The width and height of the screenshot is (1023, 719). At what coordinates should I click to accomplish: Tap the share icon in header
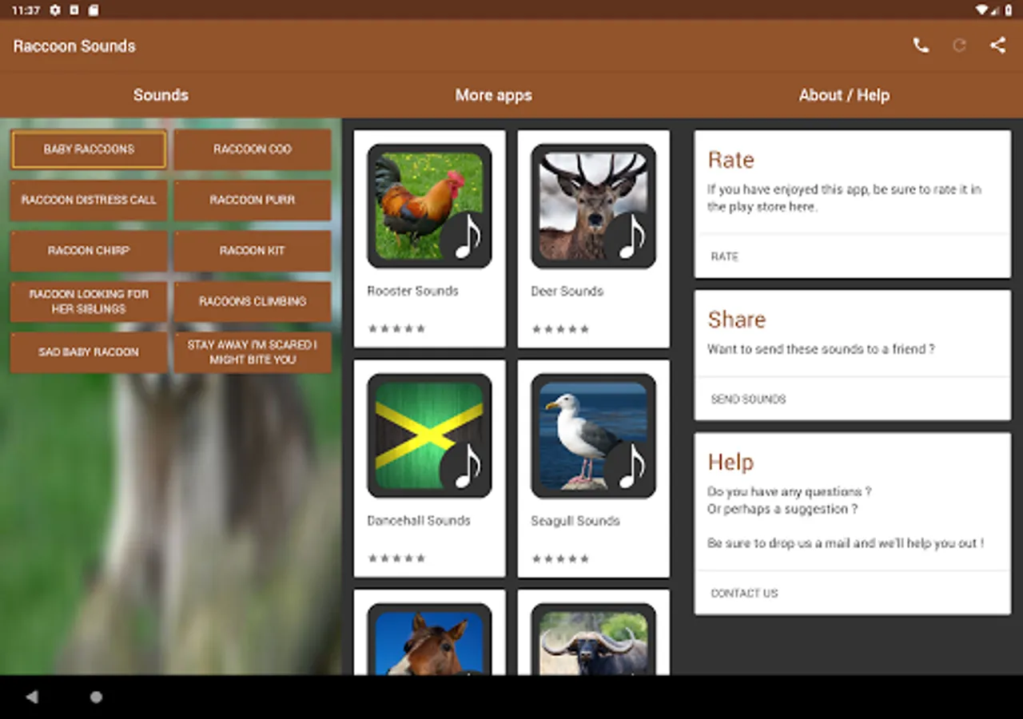pos(997,46)
